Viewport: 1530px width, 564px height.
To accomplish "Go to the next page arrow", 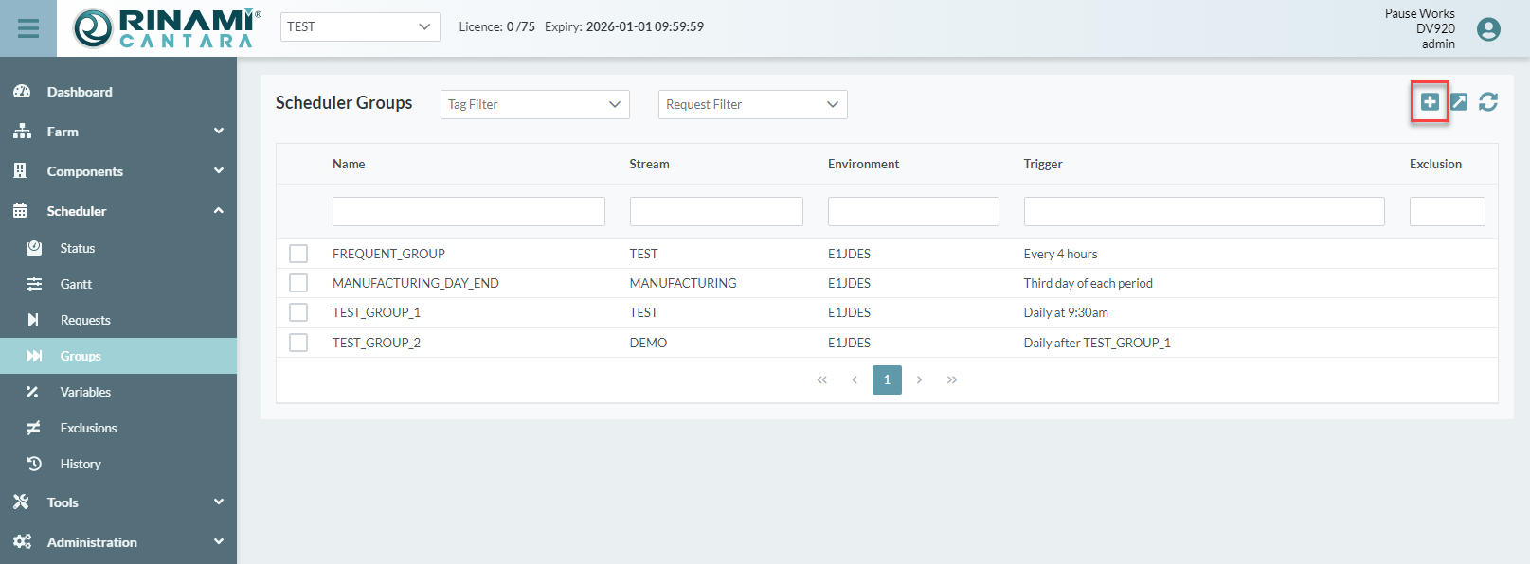I will tap(919, 379).
